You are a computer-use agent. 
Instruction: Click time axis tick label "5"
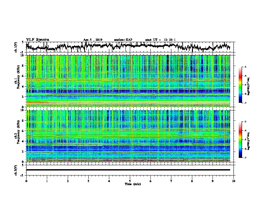pos(130,181)
